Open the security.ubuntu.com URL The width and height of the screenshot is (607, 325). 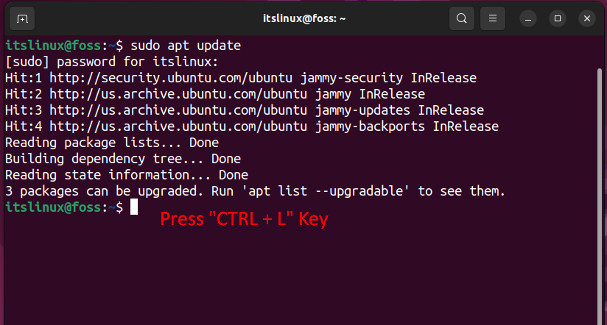tap(171, 78)
